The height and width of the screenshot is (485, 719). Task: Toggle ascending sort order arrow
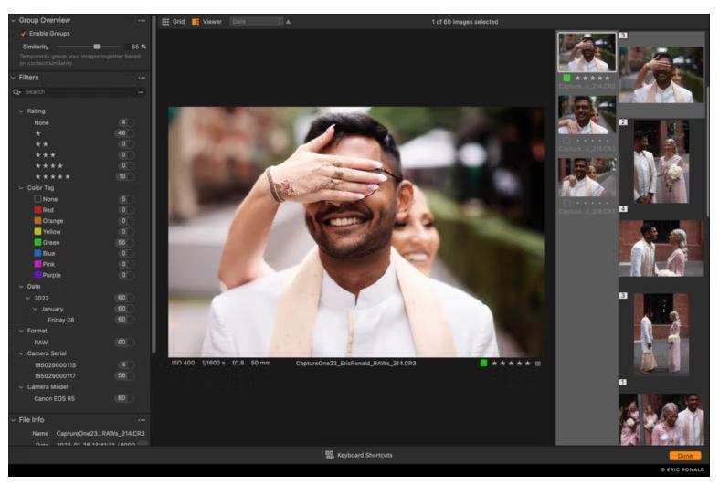point(289,21)
